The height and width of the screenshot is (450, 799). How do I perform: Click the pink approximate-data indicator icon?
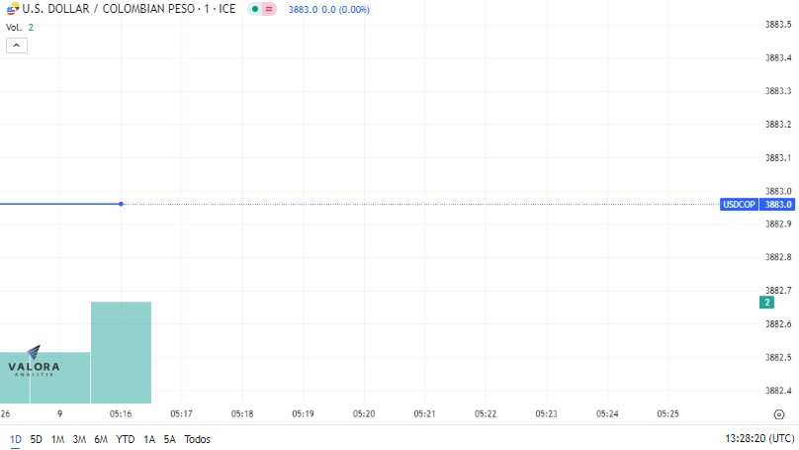[269, 9]
